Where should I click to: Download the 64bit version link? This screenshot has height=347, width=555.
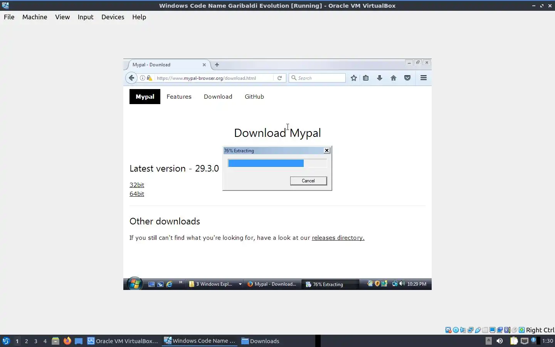[x=137, y=194]
